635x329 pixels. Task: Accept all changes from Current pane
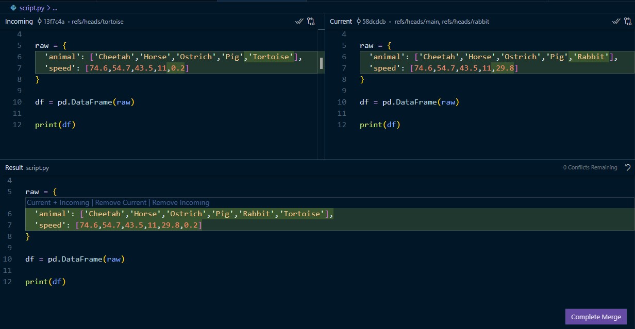(x=616, y=22)
